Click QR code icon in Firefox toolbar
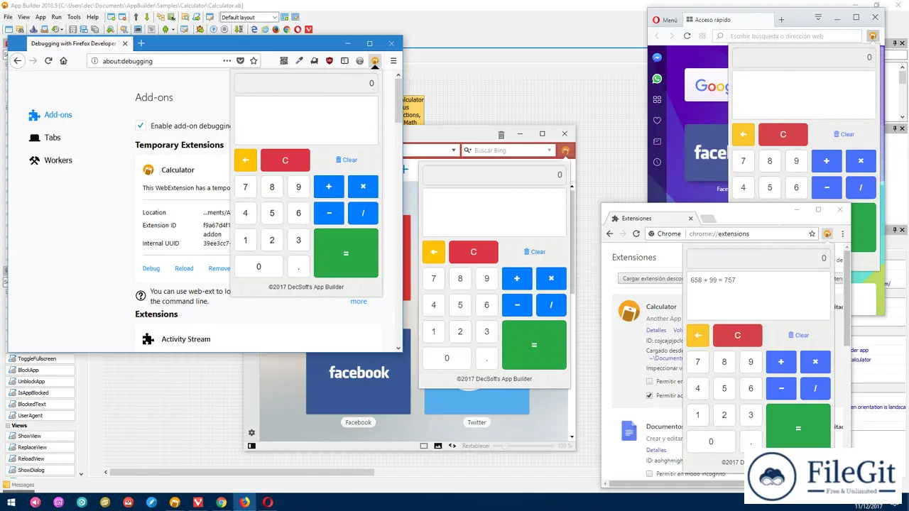The width and height of the screenshot is (909, 511). (284, 61)
